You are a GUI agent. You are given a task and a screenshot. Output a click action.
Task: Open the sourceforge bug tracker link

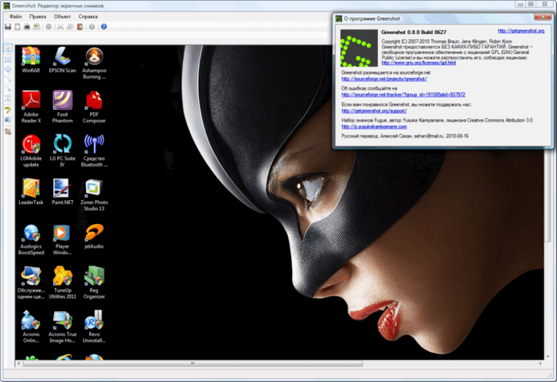pyautogui.click(x=403, y=95)
